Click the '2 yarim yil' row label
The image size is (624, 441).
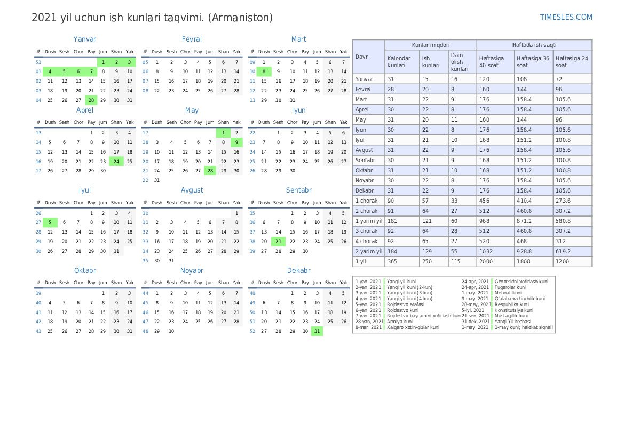[368, 252]
